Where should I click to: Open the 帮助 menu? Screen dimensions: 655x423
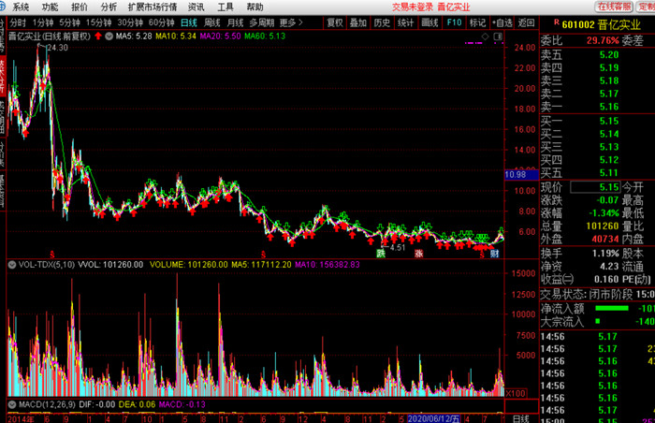255,7
